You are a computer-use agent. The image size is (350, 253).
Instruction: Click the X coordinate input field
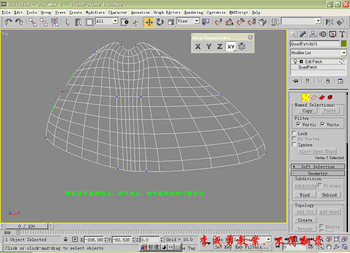[x=94, y=240]
